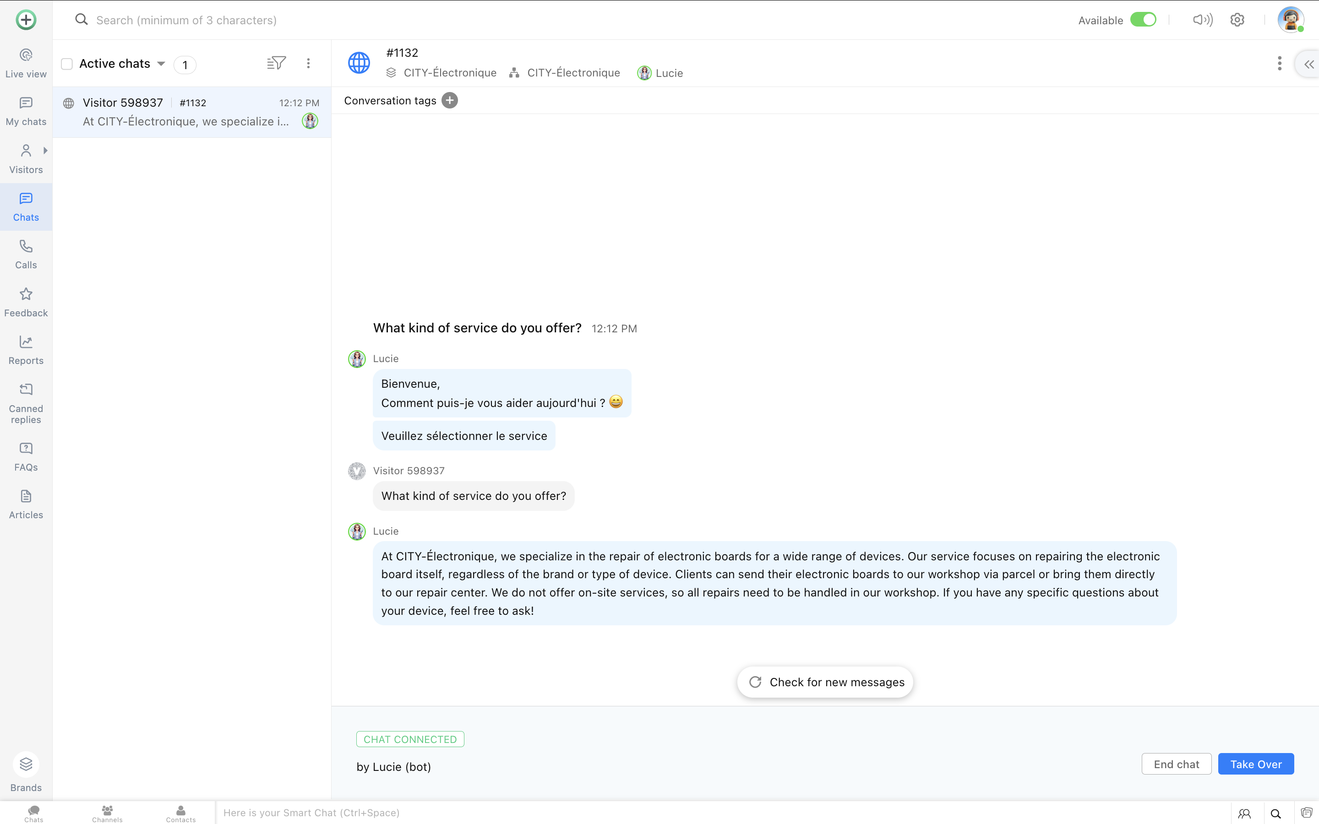Screen dimensions: 1319x824
Task: Expand the Visitors submenu arrow
Action: tap(45, 151)
